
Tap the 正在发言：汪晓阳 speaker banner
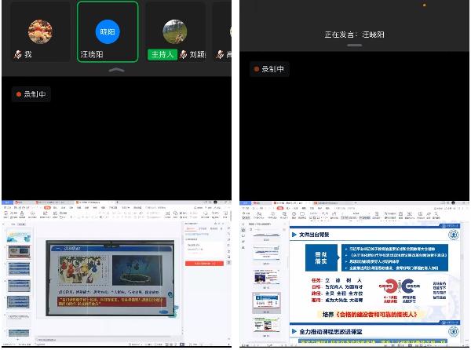(355, 35)
